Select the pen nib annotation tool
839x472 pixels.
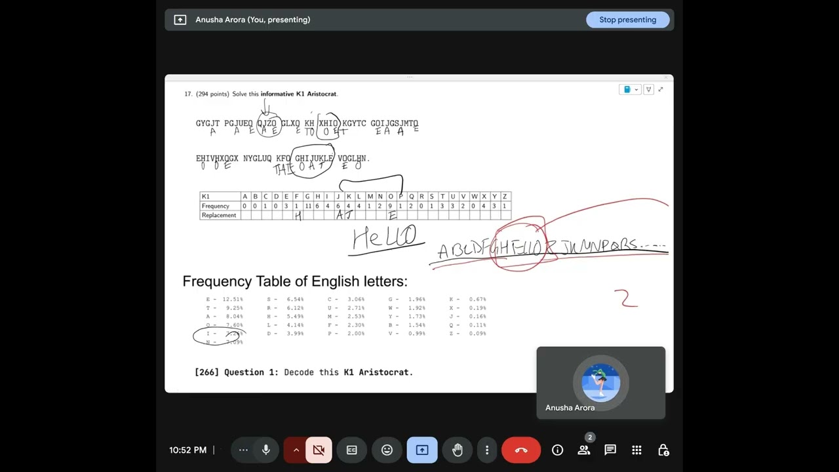click(x=648, y=90)
